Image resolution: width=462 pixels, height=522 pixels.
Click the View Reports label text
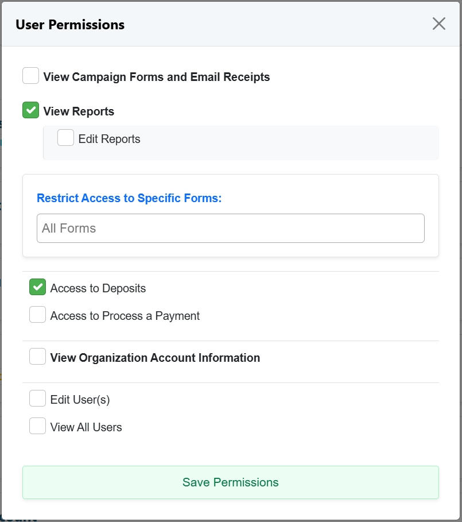79,111
